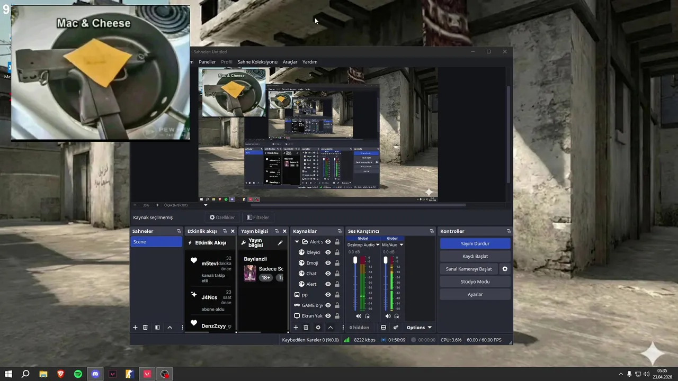
Task: Open source Filtreler button
Action: click(258, 217)
